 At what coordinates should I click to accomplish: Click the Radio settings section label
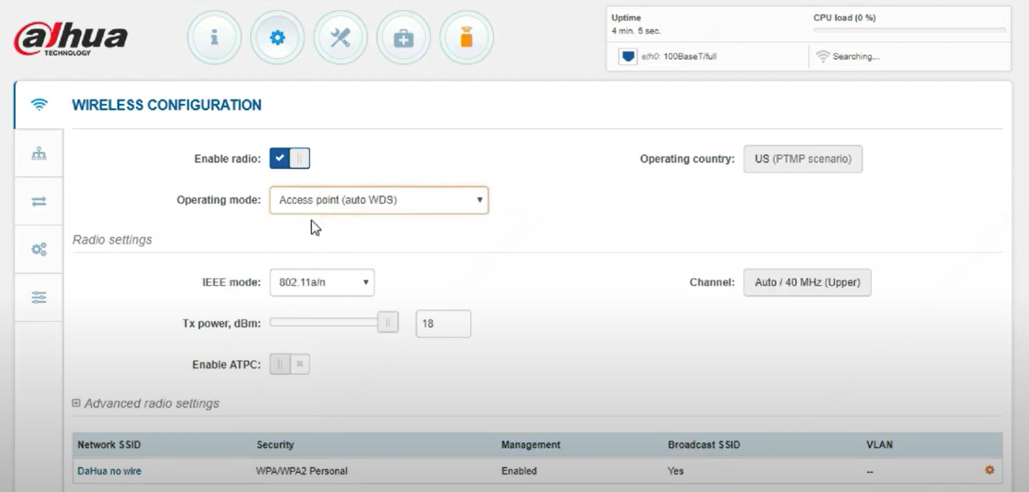(x=112, y=240)
